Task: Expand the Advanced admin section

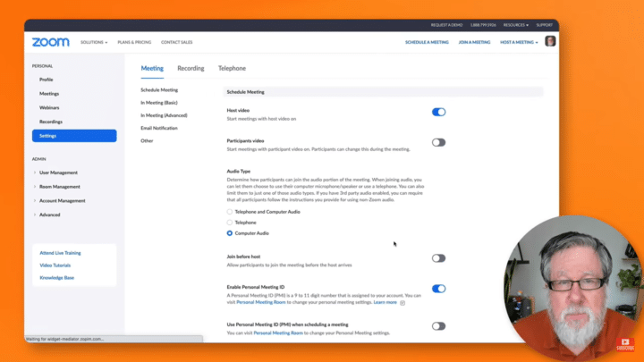Action: 49,215
